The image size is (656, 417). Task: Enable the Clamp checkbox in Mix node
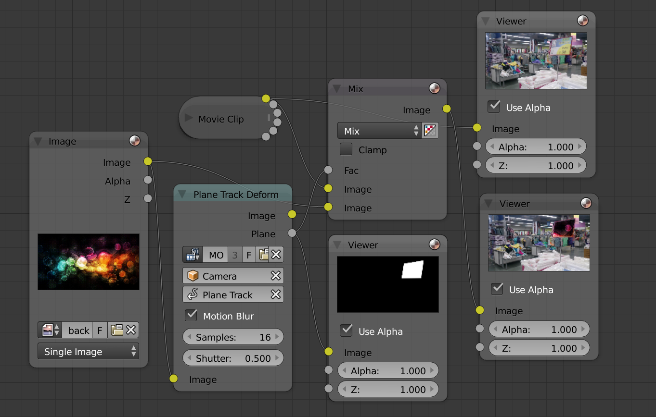point(346,149)
